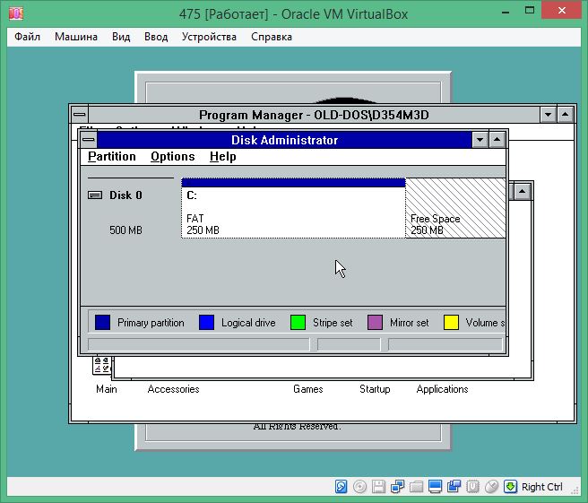Click the network adapters icon in VirtualBox status bar
The image size is (588, 503).
(397, 487)
